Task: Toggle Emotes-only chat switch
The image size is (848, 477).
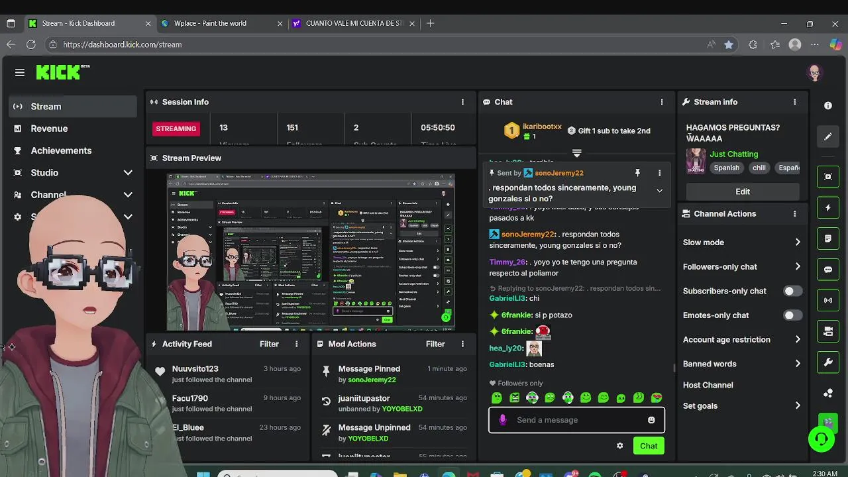Action: click(792, 315)
